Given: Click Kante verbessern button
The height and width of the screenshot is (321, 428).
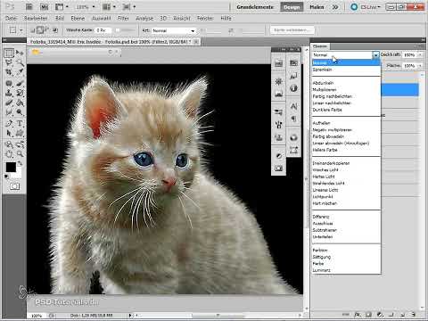Looking at the screenshot, I should 292,30.
